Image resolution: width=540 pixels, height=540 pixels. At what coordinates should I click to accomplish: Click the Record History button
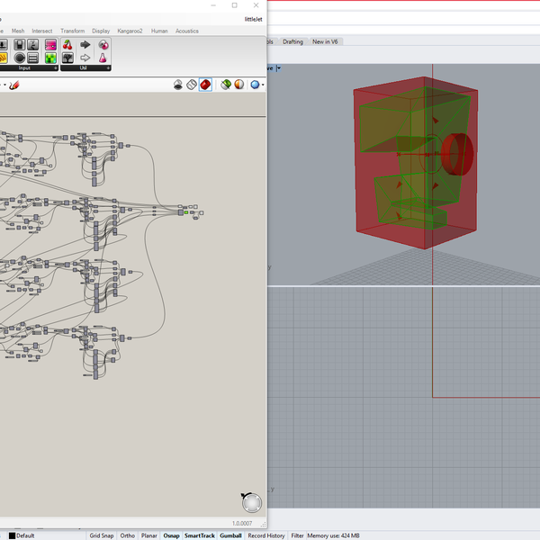[x=266, y=535]
